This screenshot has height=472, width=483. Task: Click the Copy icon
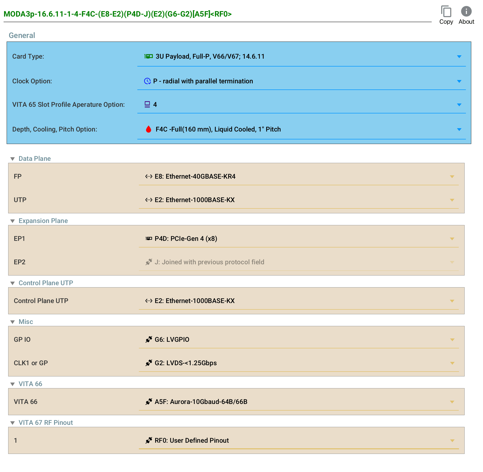(x=446, y=12)
